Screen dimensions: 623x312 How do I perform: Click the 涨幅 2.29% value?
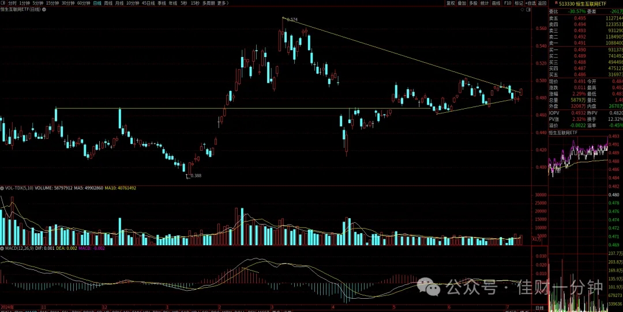[x=579, y=94]
